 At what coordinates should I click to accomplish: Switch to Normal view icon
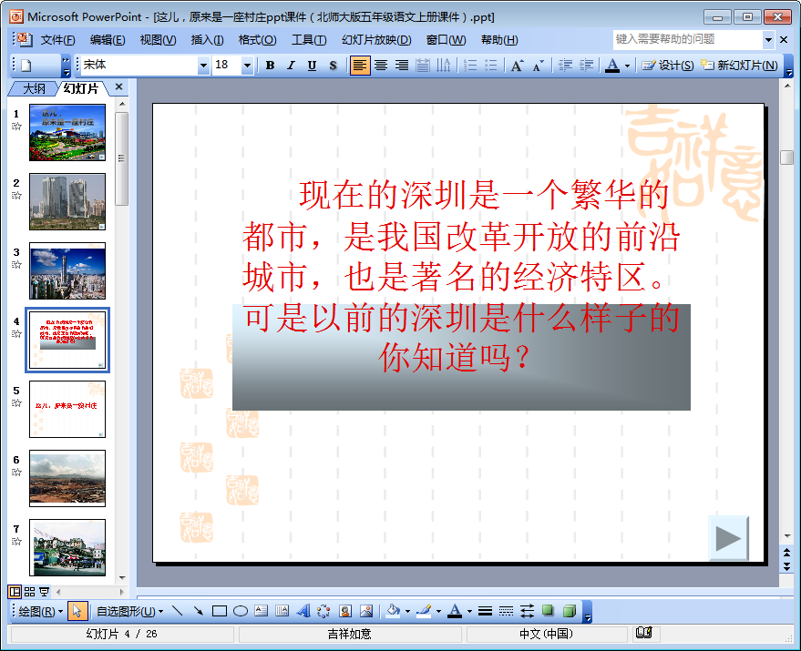15,592
